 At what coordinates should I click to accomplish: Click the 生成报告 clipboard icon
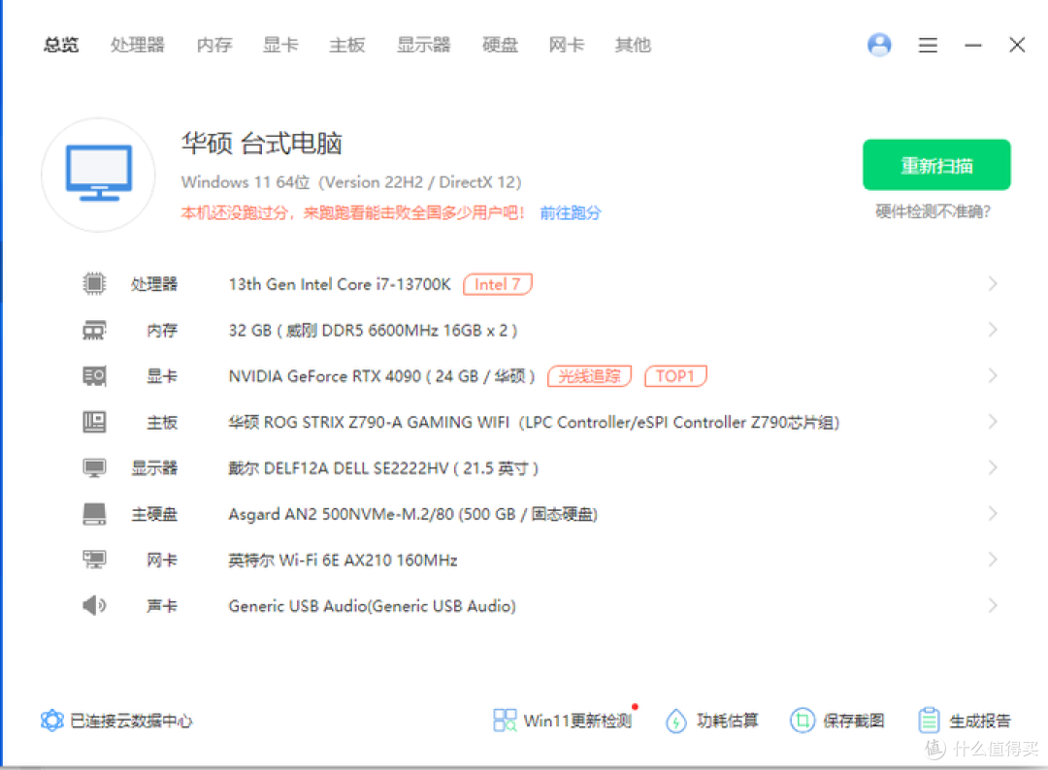tap(929, 721)
